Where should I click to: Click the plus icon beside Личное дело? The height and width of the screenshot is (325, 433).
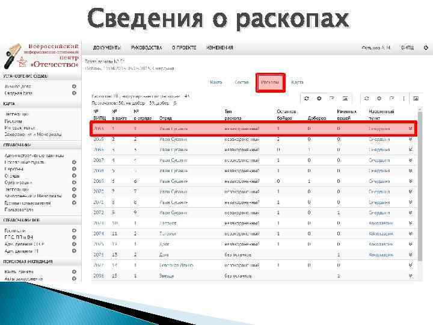click(74, 87)
